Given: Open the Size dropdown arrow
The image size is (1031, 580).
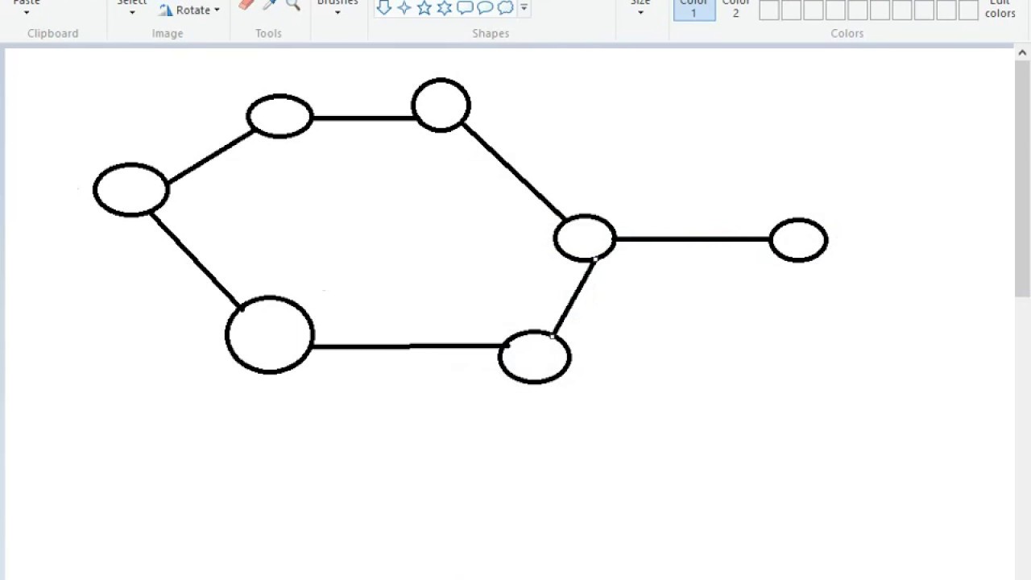Looking at the screenshot, I should (x=640, y=13).
